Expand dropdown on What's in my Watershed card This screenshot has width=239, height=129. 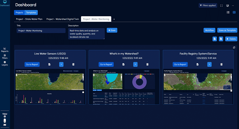point(135,64)
